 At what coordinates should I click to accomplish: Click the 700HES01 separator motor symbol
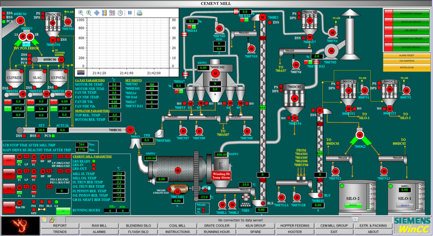coord(215,73)
